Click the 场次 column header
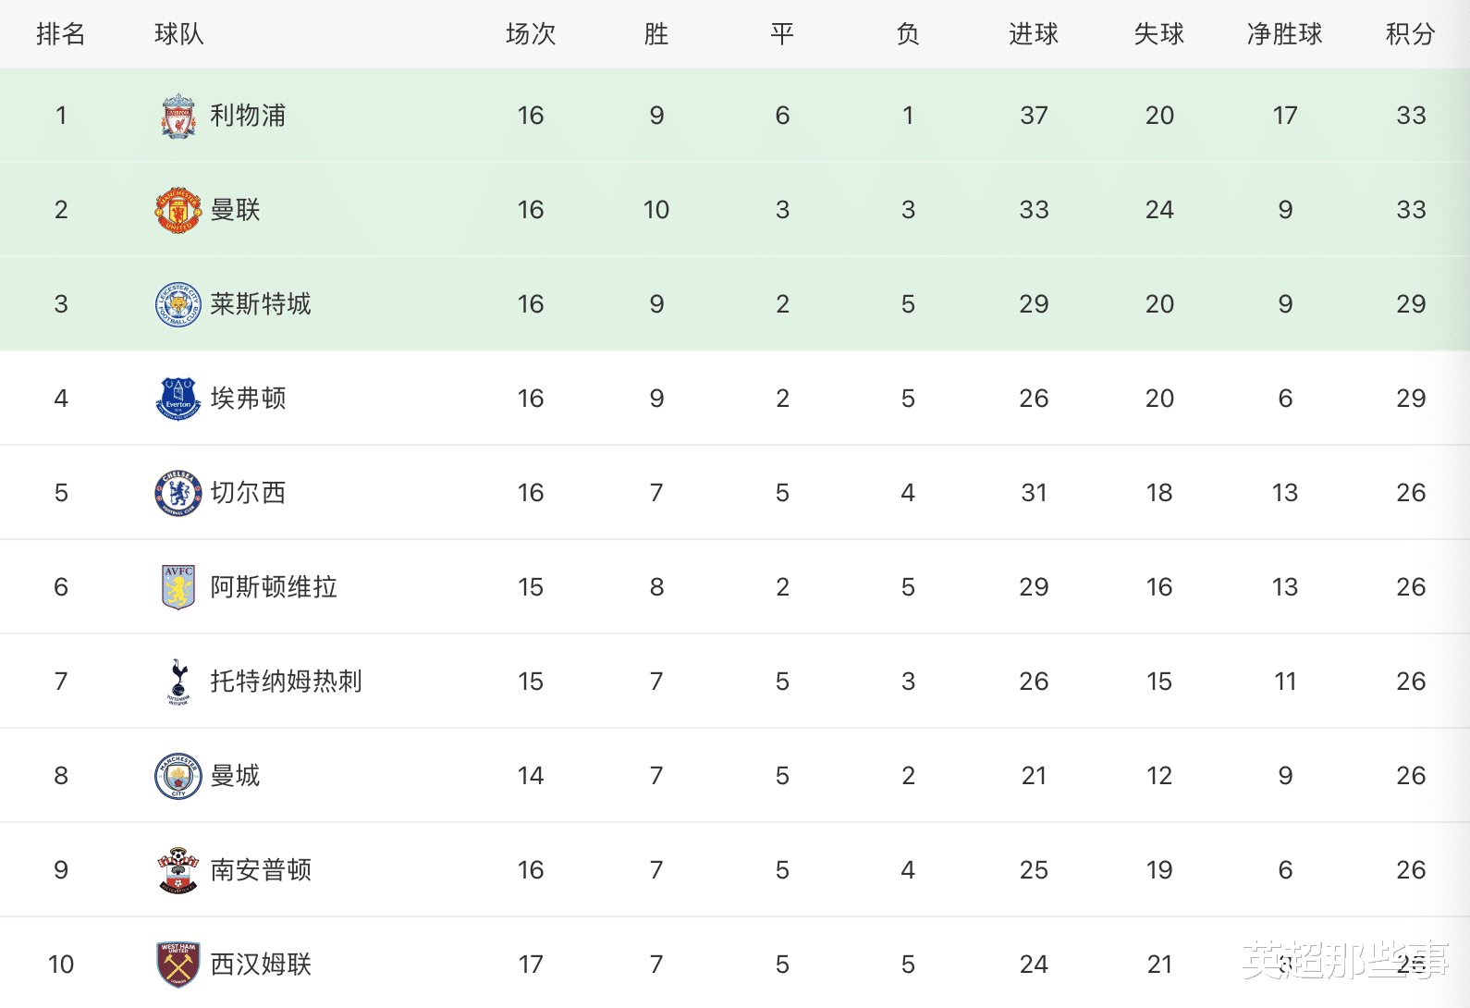 [531, 34]
